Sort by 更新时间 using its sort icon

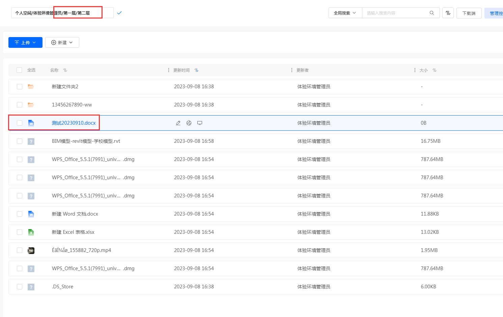[196, 70]
